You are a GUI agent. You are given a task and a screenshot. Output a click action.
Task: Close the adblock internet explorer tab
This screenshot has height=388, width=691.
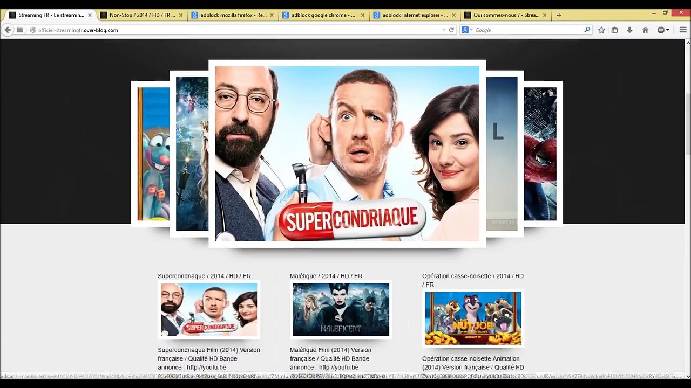click(x=453, y=15)
